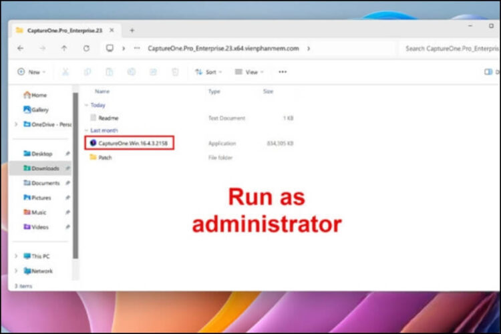Sort files by the Size column
The image size is (501, 334).
click(x=268, y=92)
